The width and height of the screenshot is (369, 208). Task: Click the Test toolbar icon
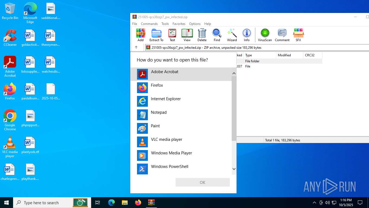[x=172, y=35]
